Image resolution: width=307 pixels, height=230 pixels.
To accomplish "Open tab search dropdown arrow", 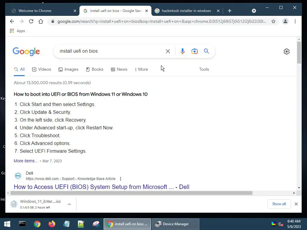I will [254, 11].
